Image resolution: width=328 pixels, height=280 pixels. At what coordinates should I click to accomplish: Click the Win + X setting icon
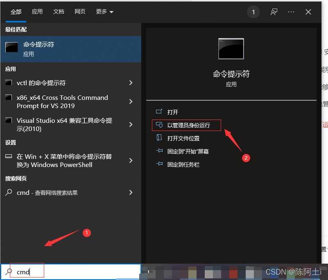pyautogui.click(x=9, y=156)
